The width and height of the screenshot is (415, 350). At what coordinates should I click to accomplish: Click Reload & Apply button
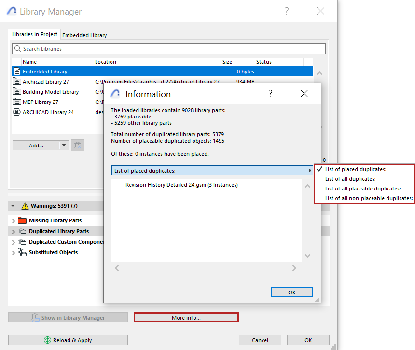[x=68, y=340]
